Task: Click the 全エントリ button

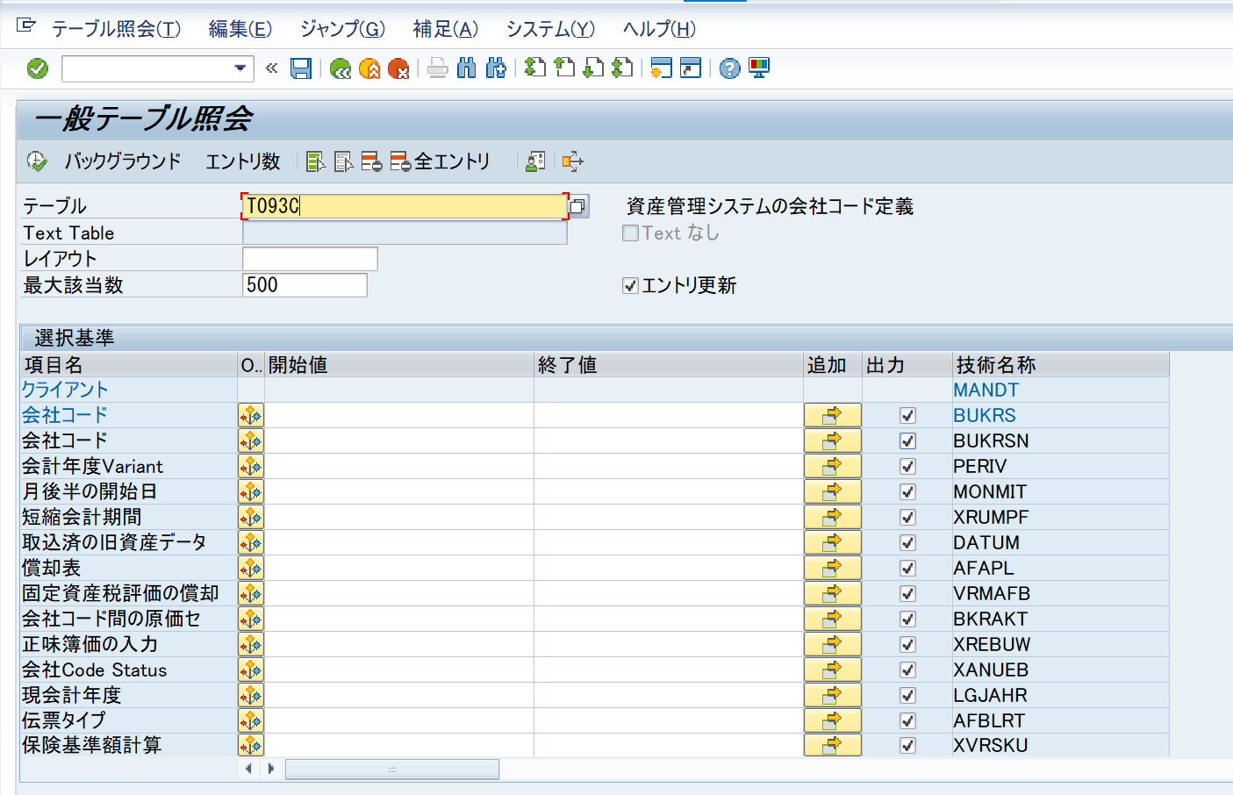Action: click(x=441, y=161)
